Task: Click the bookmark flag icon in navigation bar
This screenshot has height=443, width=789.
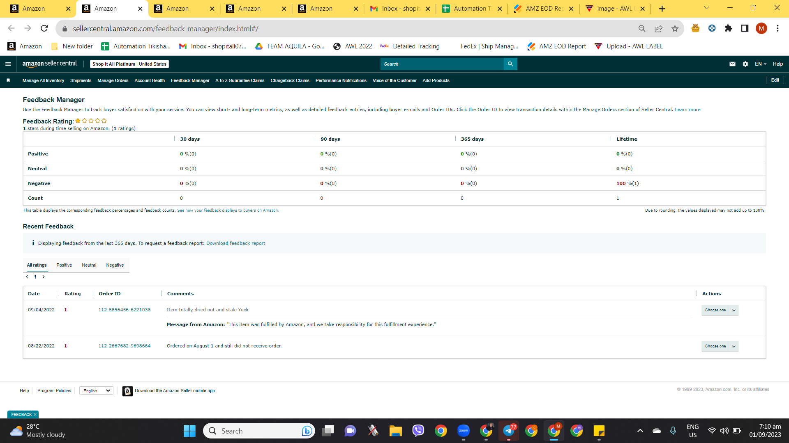Action: tap(8, 80)
